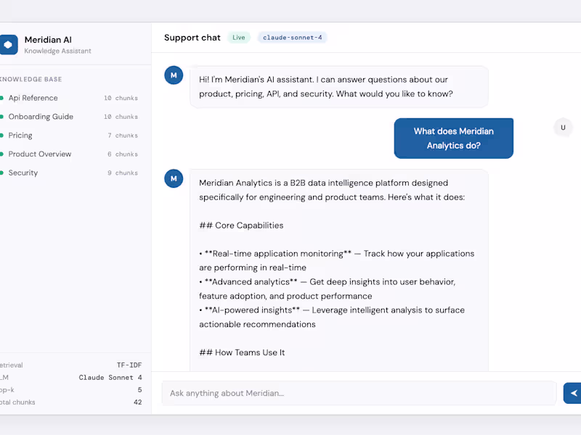Select the Pricing knowledge base entry
581x435 pixels.
pos(20,135)
